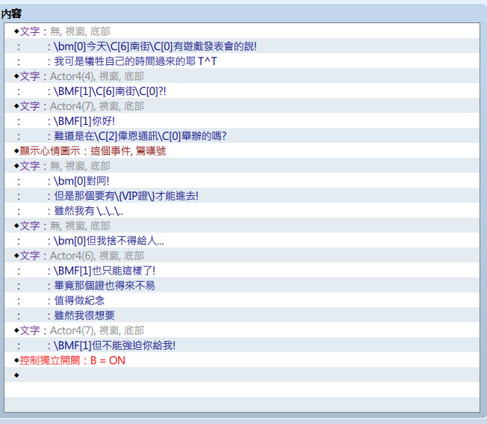Select the command '文字：Actor4(4), 視窗, 底部'
487x424 pixels.
242,76
